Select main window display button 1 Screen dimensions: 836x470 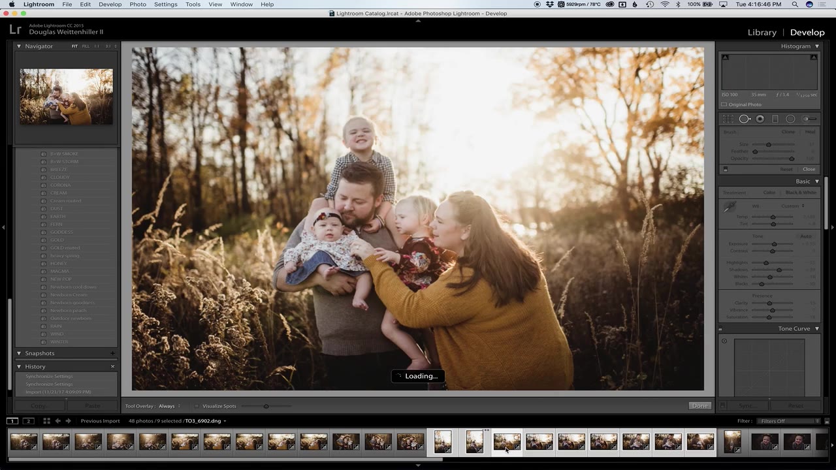coord(12,421)
